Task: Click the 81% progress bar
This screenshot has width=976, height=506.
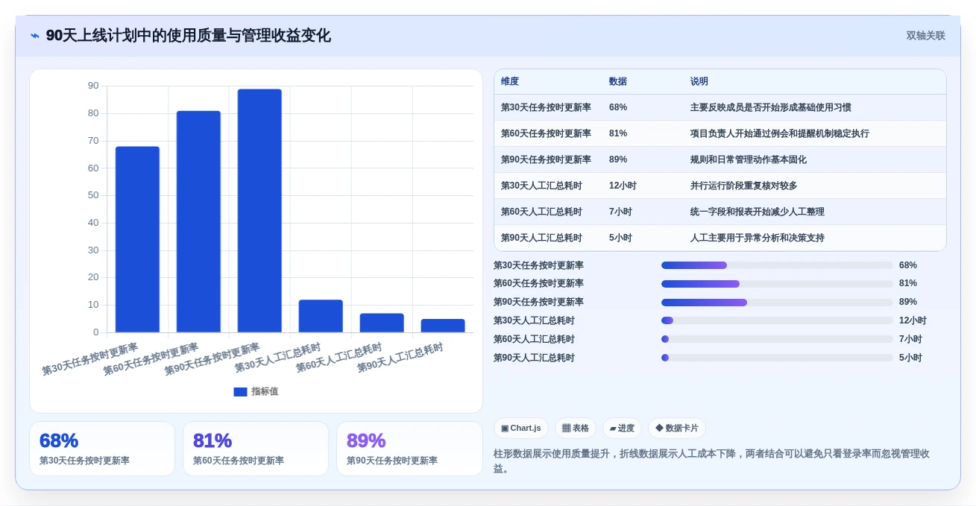Action: 777,284
